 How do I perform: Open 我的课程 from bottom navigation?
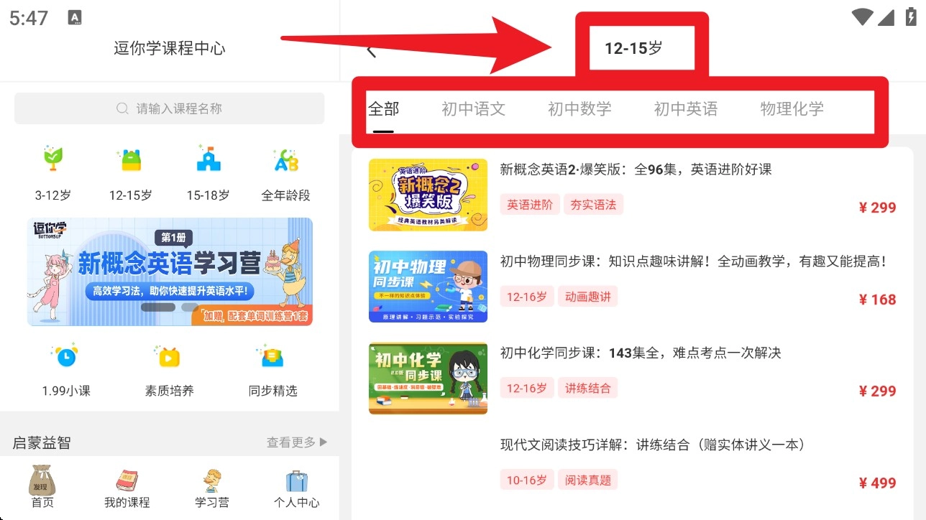pos(127,487)
